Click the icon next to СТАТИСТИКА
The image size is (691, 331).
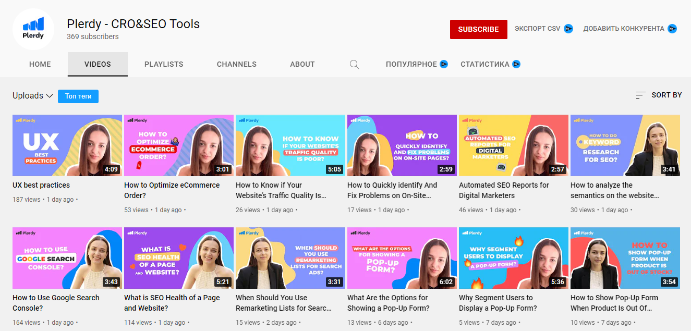tap(516, 64)
